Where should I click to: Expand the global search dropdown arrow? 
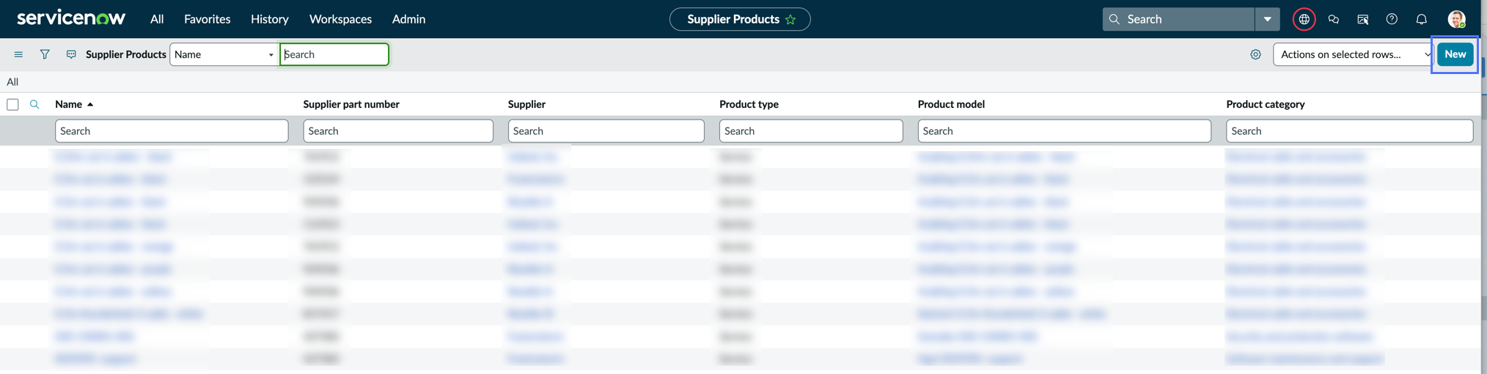(1267, 19)
